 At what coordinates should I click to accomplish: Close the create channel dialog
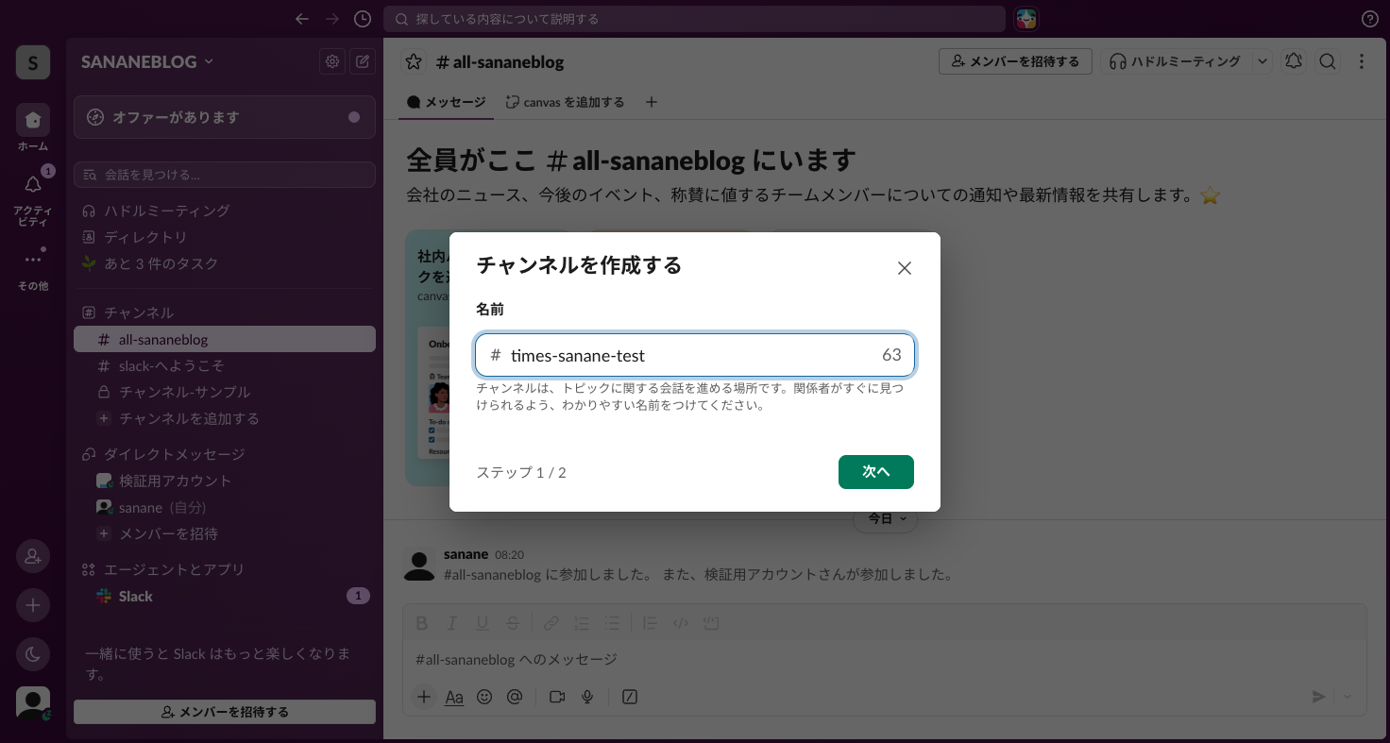point(905,268)
